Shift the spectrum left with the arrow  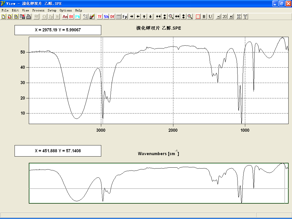click(138, 17)
